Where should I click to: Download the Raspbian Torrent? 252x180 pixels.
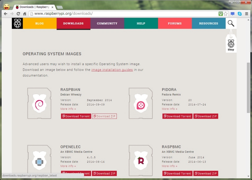[76, 116]
